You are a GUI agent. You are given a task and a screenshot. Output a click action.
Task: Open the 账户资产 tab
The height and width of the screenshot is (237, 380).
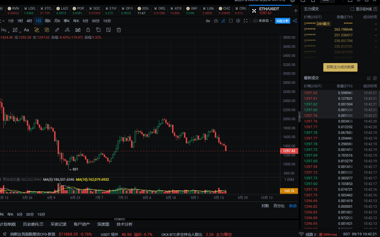(x=82, y=224)
